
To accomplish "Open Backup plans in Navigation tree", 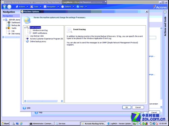I will pos(16,25).
